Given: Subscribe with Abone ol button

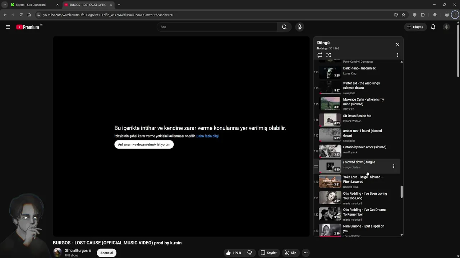Looking at the screenshot, I should (106, 253).
